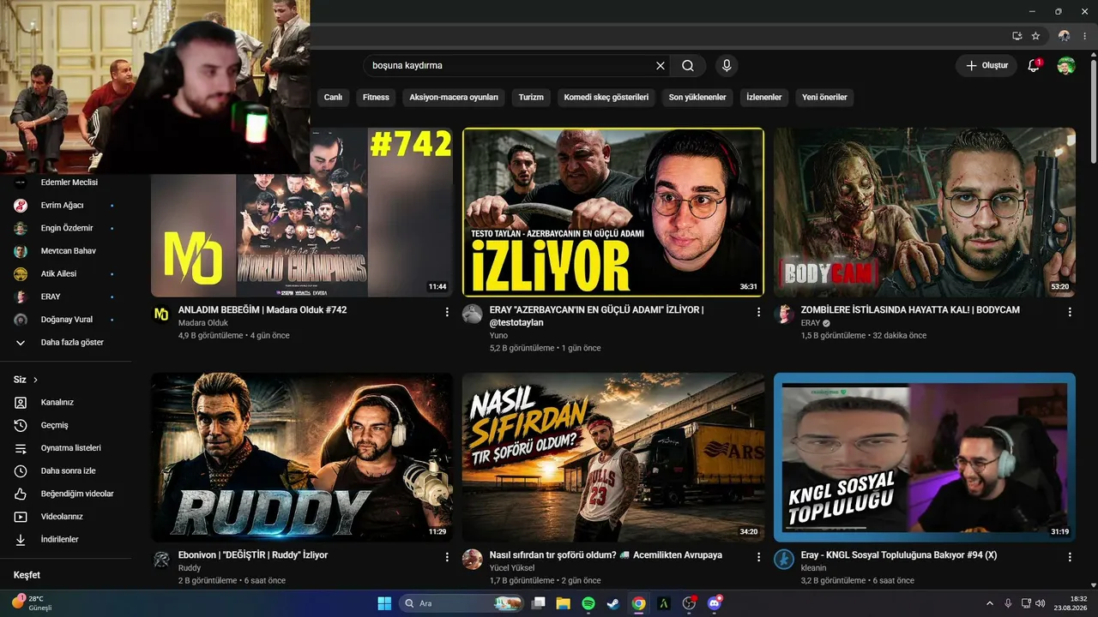Toggle the microphone in the system tray
The width and height of the screenshot is (1098, 617).
click(1008, 603)
